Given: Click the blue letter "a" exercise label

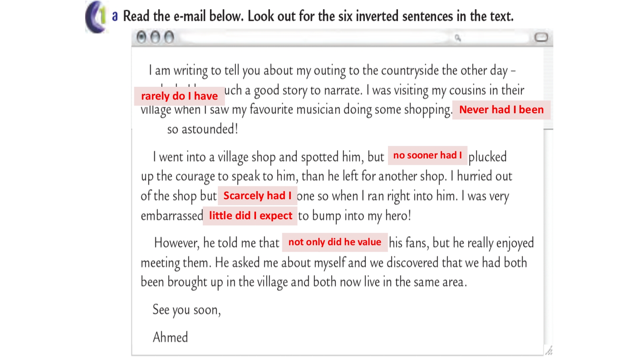Looking at the screenshot, I should [115, 16].
